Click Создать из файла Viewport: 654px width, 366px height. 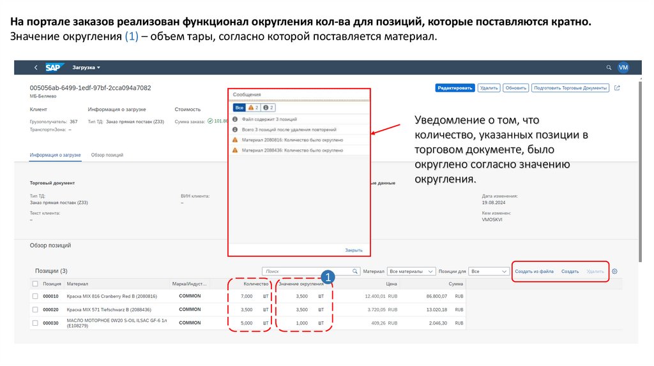535,272
